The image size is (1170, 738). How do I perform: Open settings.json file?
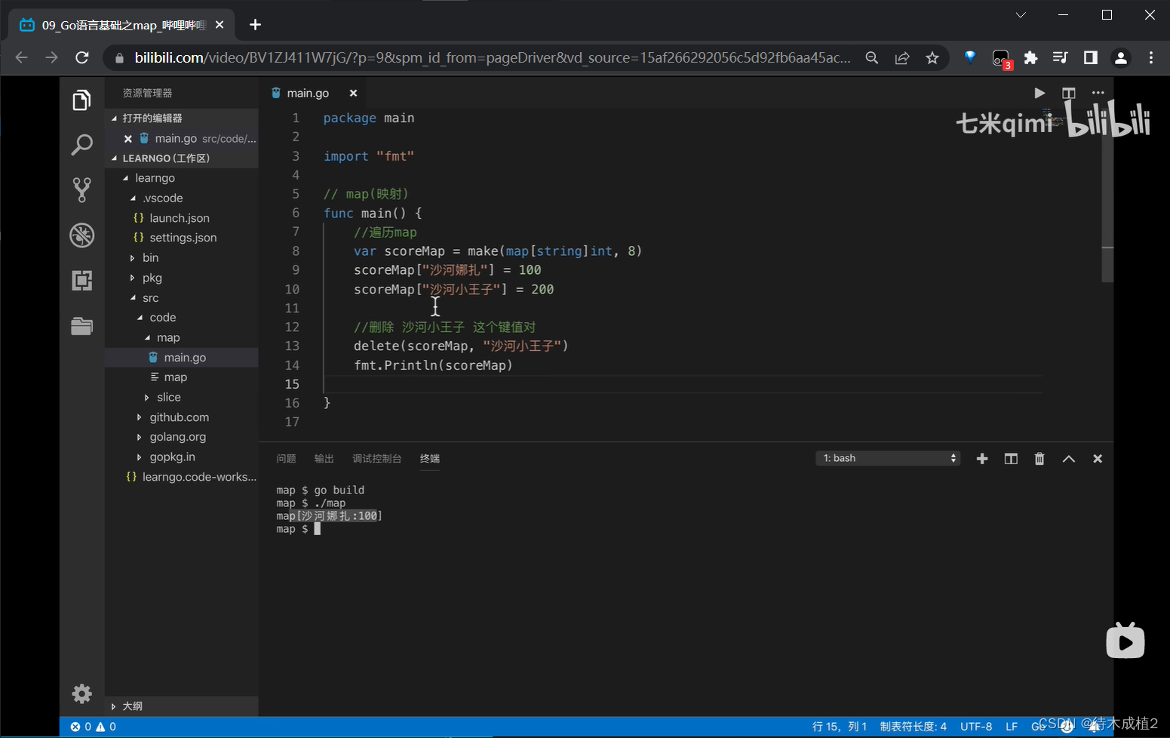point(182,238)
